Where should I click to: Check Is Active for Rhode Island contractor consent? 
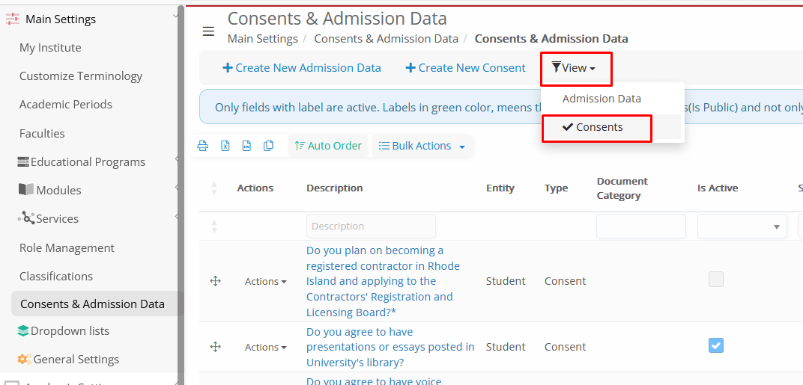[x=716, y=280]
